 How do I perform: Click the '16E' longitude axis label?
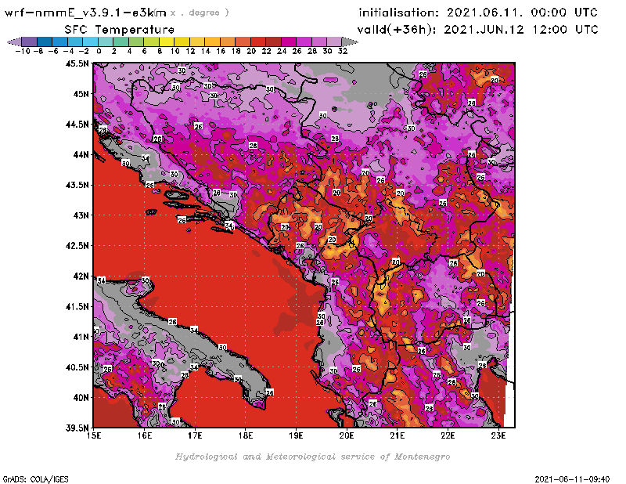[145, 435]
